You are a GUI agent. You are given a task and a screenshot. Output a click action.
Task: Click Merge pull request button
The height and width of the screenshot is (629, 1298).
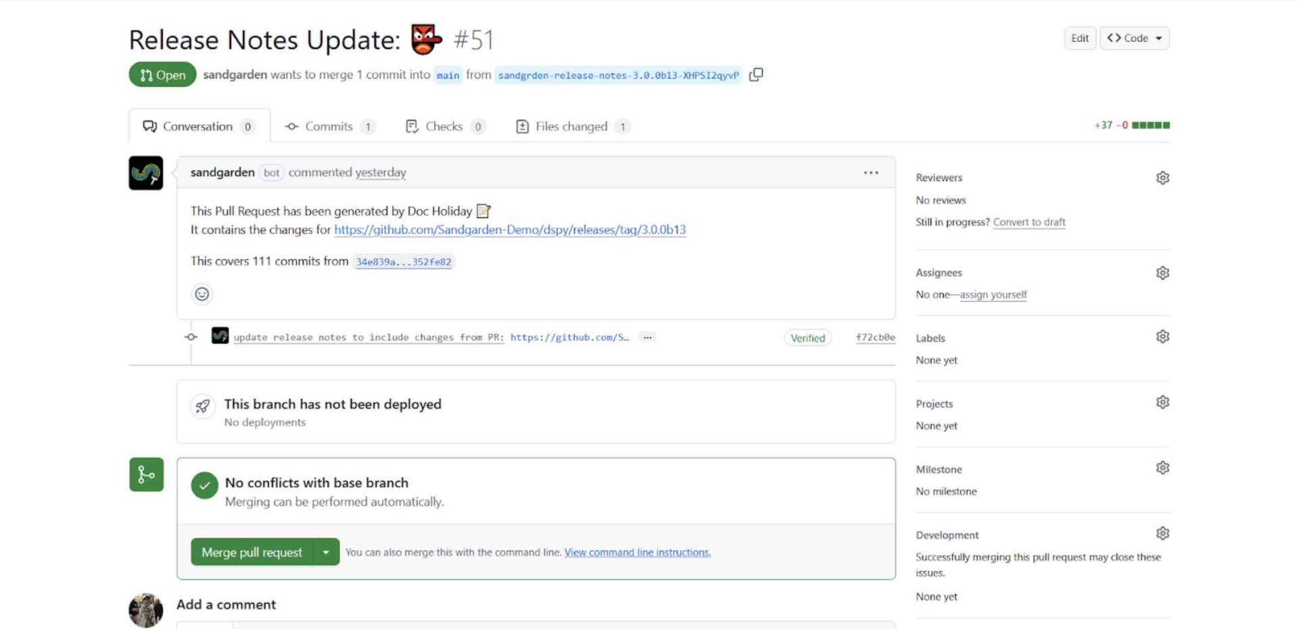point(252,552)
